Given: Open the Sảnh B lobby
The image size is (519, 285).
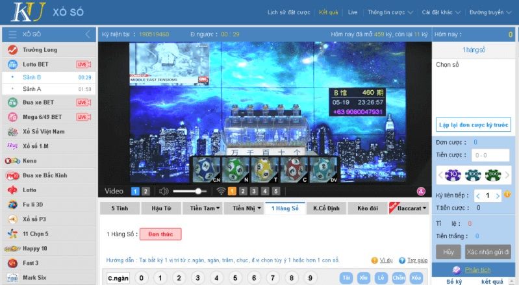Looking at the screenshot, I should pos(49,77).
